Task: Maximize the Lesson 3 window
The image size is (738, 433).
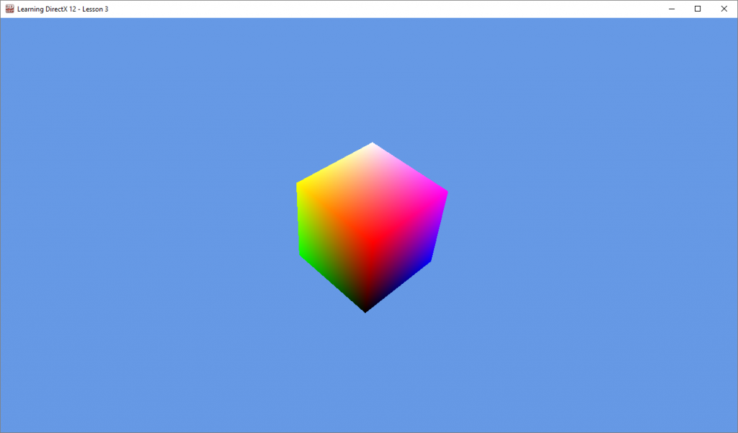Action: coord(698,9)
